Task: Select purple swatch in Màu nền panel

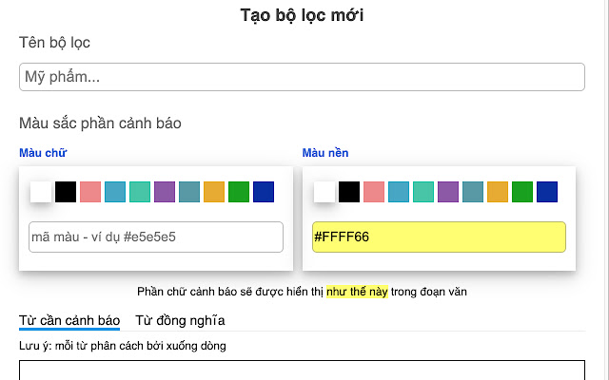Action: (448, 192)
